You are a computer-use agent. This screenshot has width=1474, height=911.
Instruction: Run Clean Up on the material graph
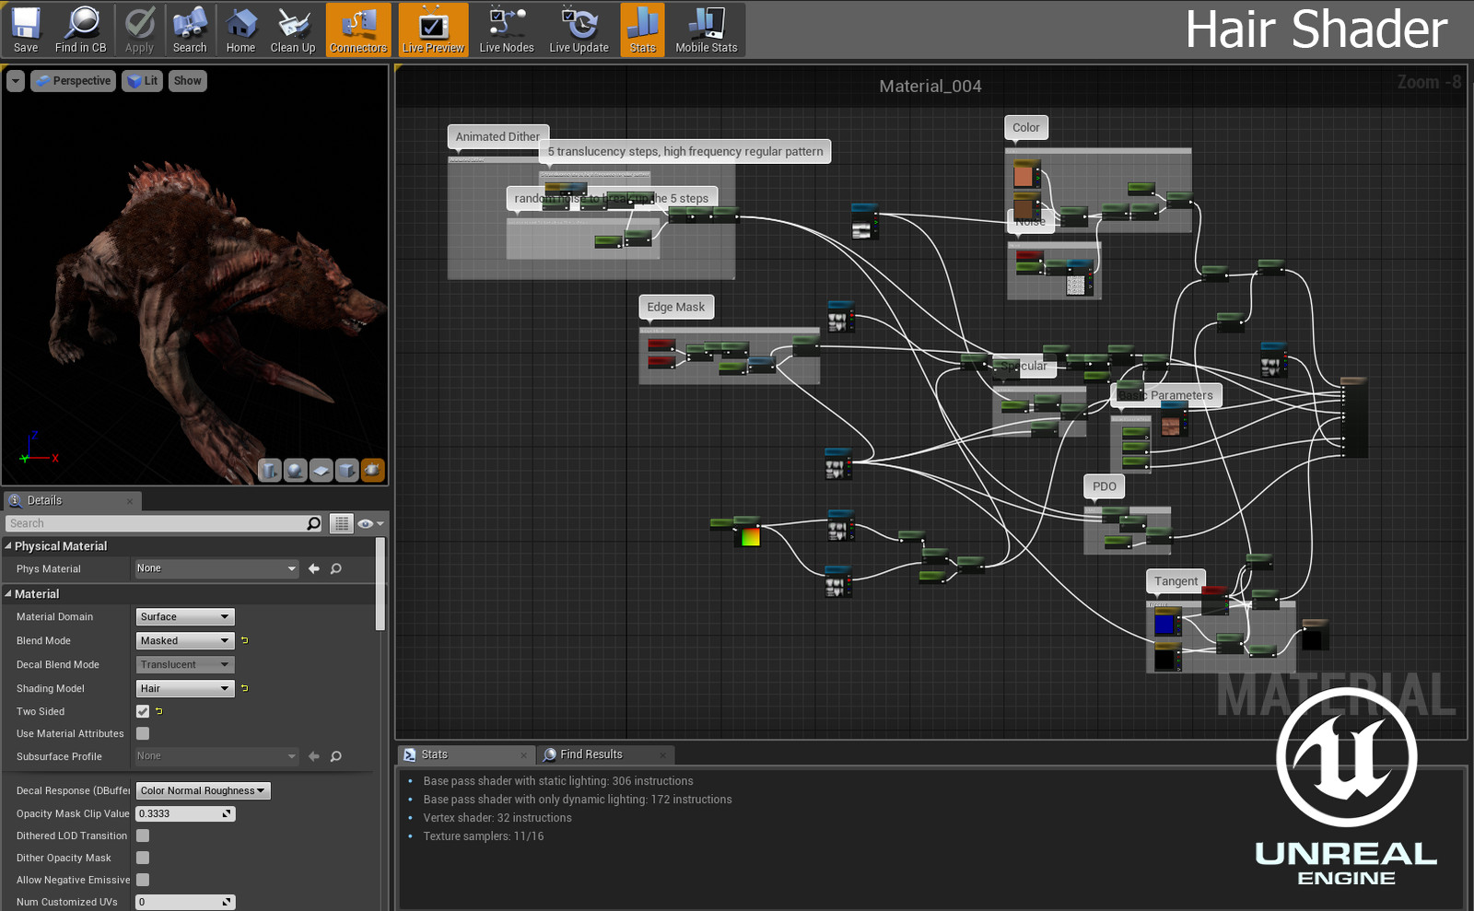click(293, 29)
